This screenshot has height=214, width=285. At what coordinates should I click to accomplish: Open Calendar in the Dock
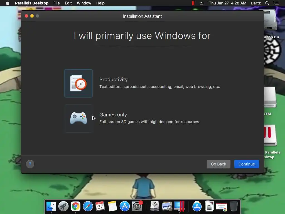(100, 206)
